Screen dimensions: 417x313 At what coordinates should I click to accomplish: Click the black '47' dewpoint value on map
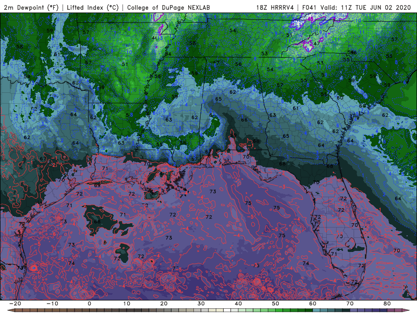[x=316, y=44]
